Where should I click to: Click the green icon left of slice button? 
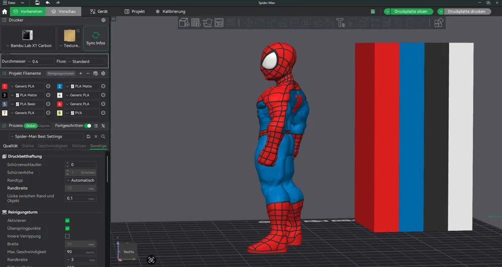coord(373,12)
